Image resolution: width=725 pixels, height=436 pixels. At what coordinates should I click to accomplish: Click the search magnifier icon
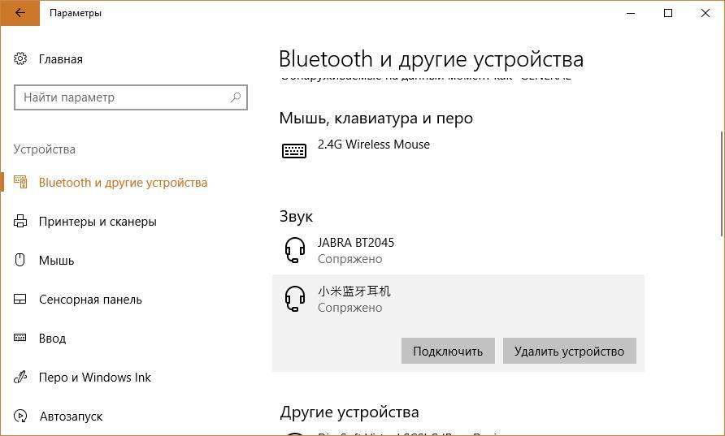[236, 97]
